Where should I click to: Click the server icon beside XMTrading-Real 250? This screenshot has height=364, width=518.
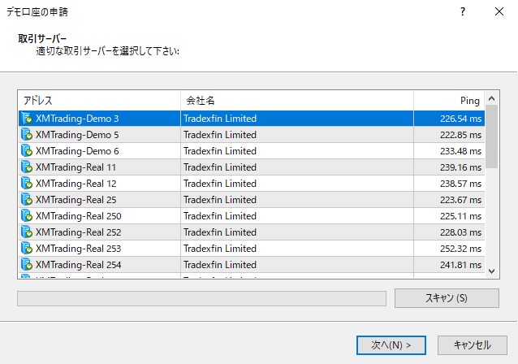point(27,216)
